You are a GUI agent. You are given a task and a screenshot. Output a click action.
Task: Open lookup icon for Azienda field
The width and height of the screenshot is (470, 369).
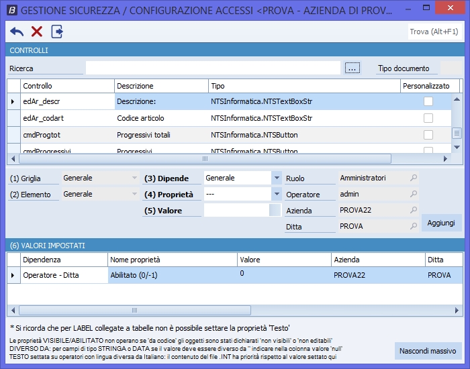[413, 211]
